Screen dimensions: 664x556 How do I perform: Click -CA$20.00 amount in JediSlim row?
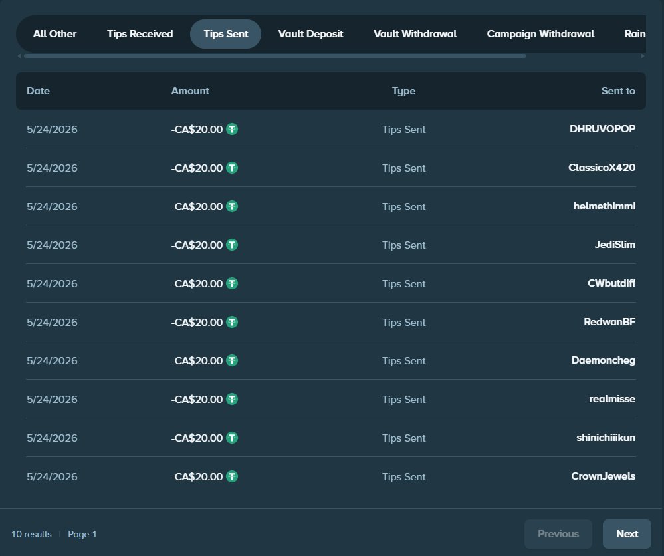197,245
